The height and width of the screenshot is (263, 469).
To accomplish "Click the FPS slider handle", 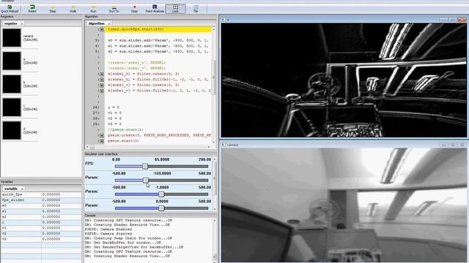I will tap(145, 167).
